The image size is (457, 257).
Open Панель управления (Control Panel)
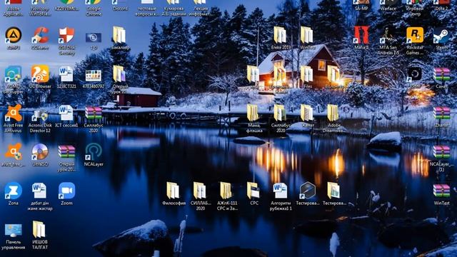coord(14,230)
